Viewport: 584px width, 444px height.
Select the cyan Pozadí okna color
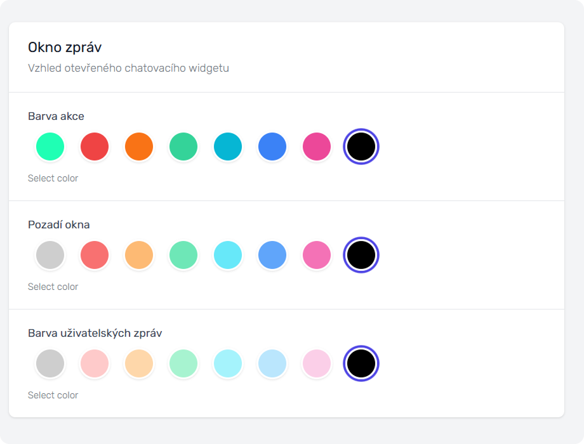point(228,255)
